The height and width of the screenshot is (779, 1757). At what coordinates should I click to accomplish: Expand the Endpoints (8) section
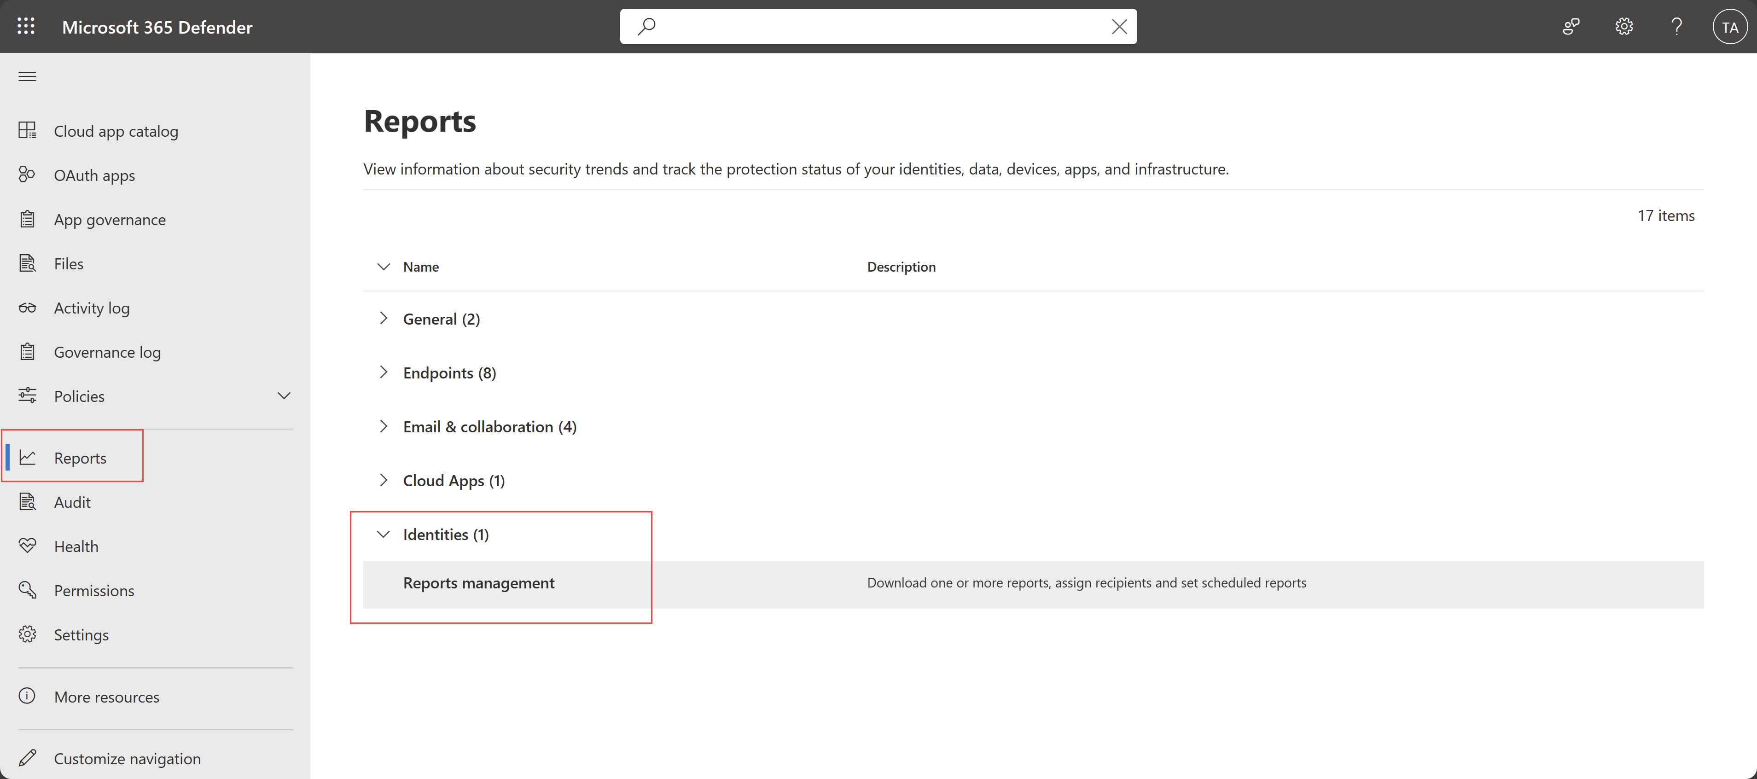click(385, 372)
